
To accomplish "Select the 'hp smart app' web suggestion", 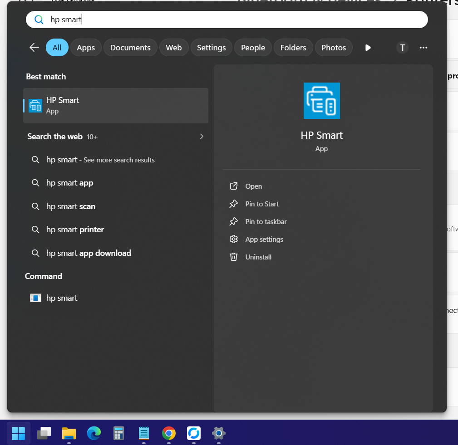I will pyautogui.click(x=116, y=183).
